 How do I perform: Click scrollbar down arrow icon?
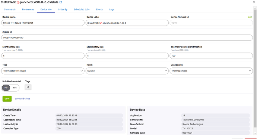tap(255, 133)
